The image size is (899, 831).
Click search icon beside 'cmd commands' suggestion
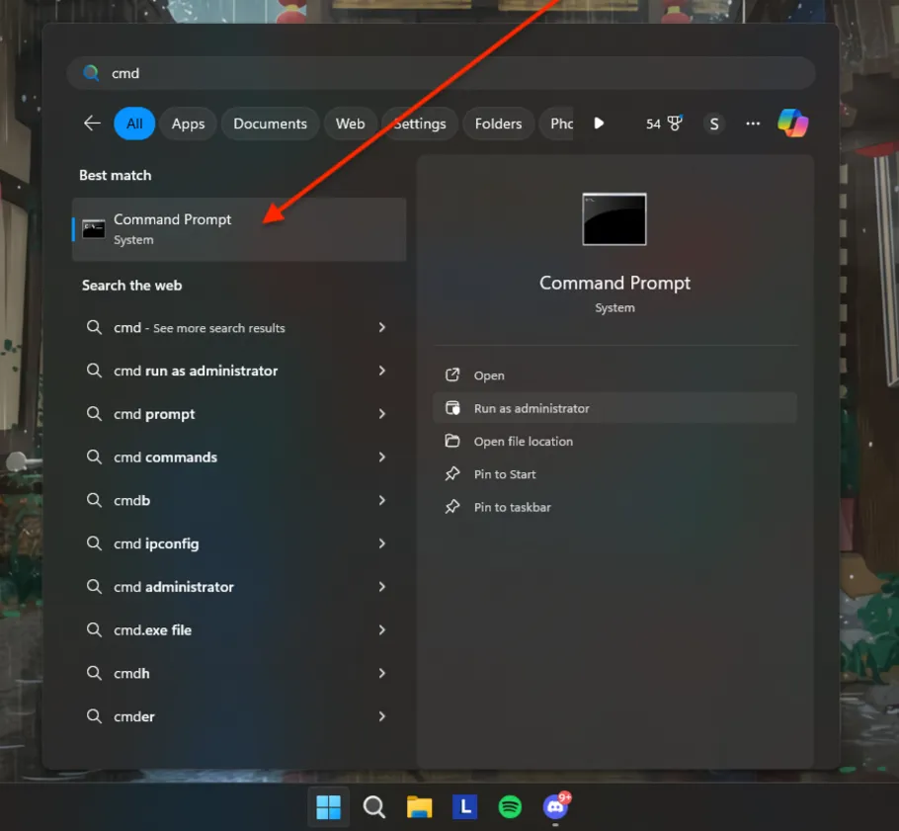pyautogui.click(x=94, y=457)
